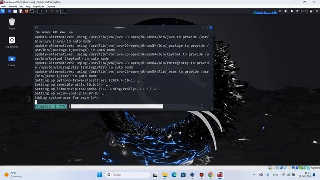Switch to workspace 2

pyautogui.click(x=46, y=11)
